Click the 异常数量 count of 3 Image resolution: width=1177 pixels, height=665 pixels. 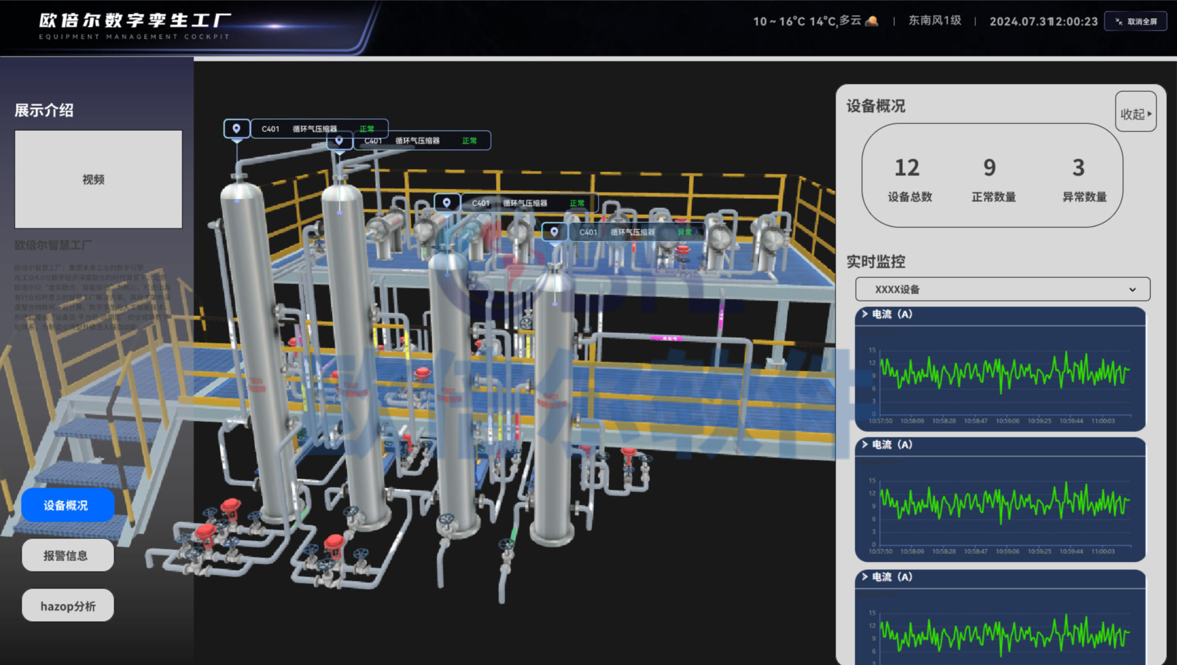1078,168
